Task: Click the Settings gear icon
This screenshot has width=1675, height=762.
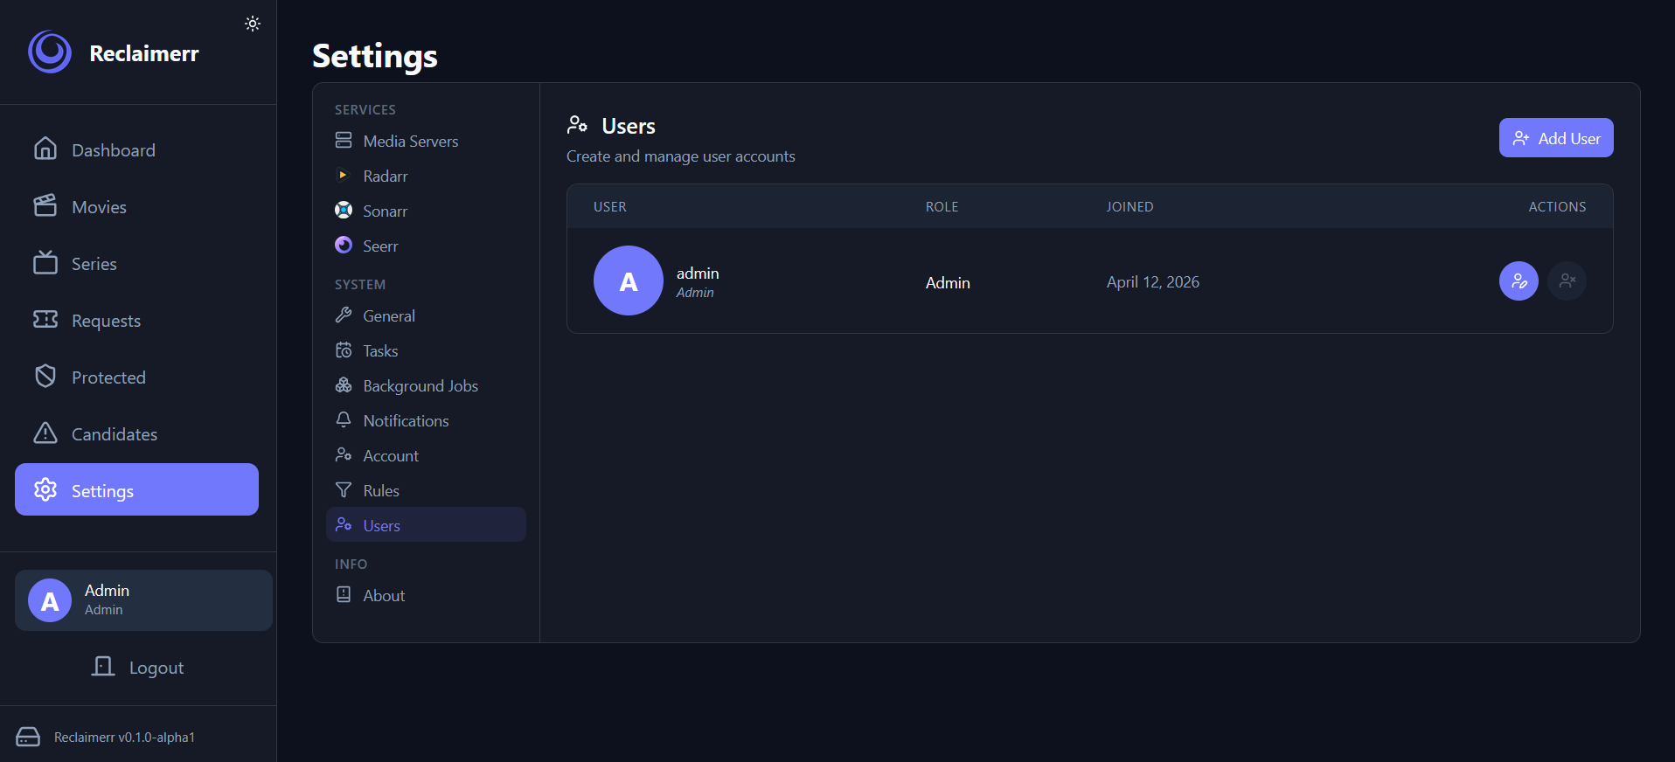Action: pos(45,489)
